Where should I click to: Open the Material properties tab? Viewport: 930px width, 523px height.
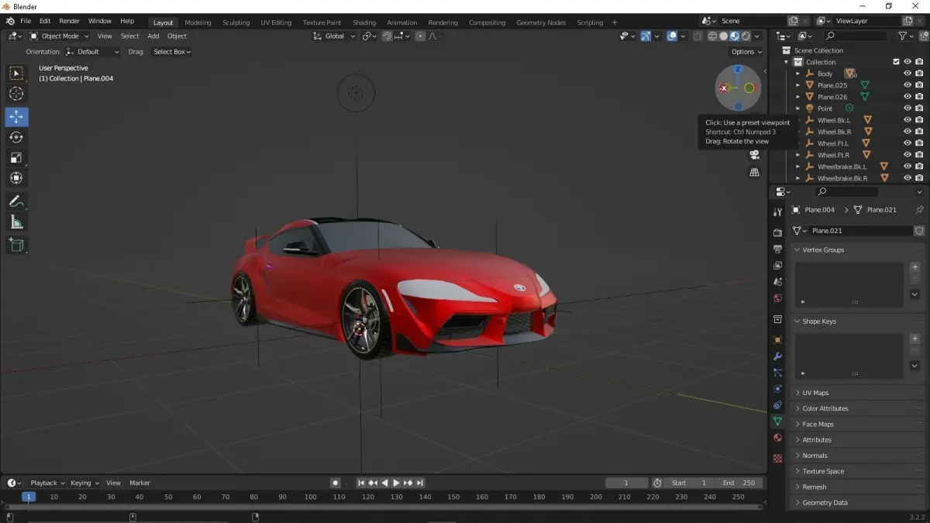point(777,438)
